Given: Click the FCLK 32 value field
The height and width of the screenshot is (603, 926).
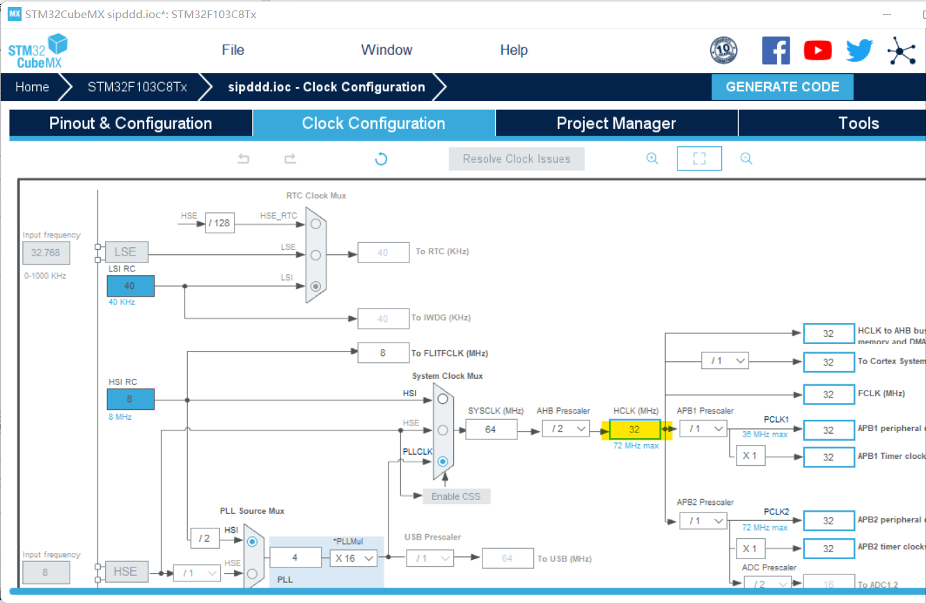Looking at the screenshot, I should coord(829,394).
